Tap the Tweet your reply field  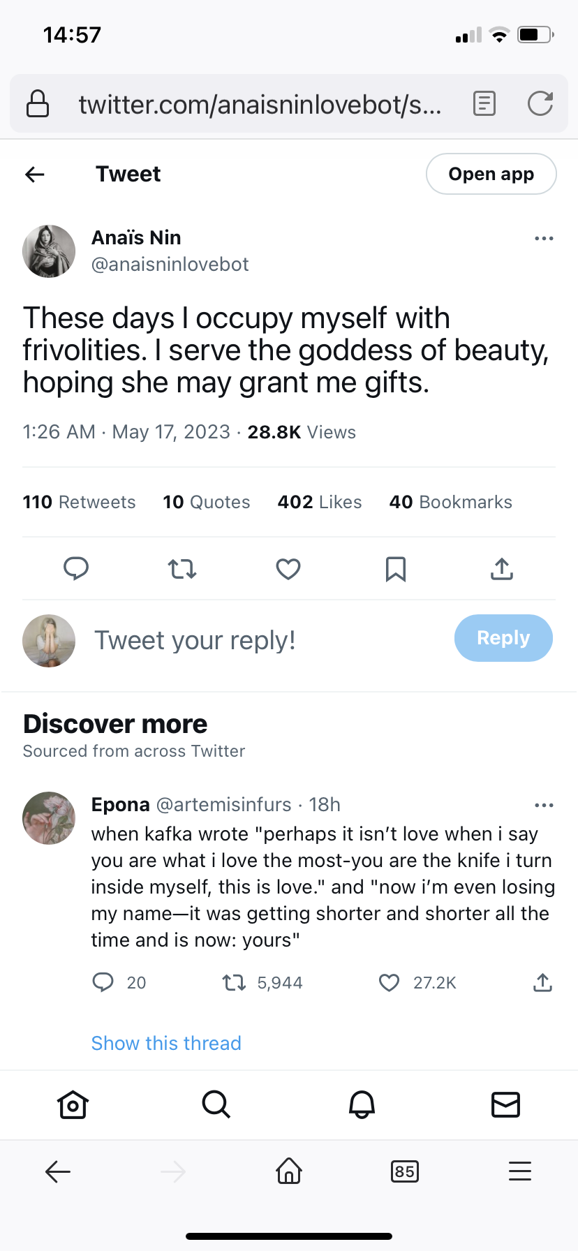coord(195,640)
